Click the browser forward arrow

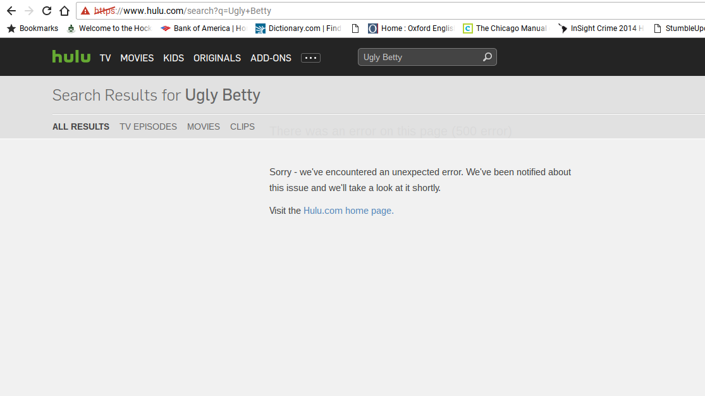tap(29, 11)
